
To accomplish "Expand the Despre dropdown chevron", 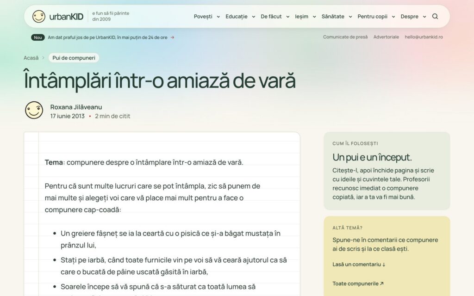I will coord(424,17).
